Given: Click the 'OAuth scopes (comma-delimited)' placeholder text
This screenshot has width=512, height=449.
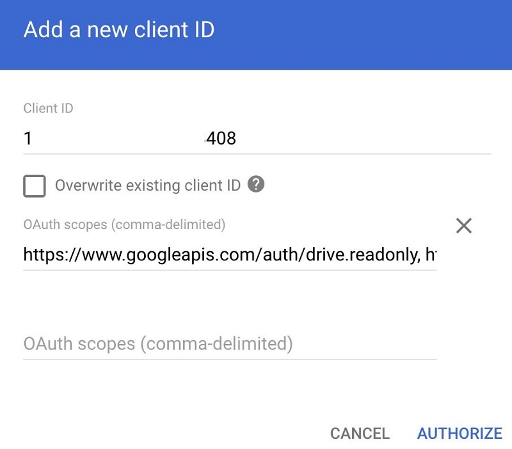Looking at the screenshot, I should 158,344.
